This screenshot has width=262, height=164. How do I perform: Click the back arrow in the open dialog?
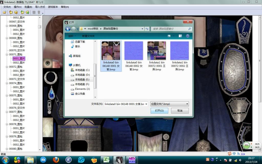coord(68,29)
